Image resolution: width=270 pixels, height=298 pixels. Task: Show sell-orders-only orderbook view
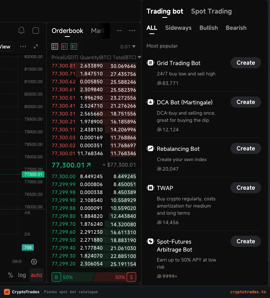(64, 46)
